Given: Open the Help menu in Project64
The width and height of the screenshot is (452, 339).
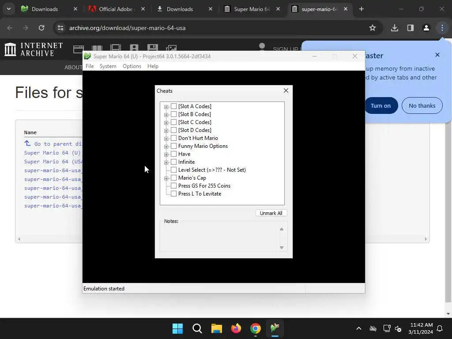Looking at the screenshot, I should tap(153, 66).
